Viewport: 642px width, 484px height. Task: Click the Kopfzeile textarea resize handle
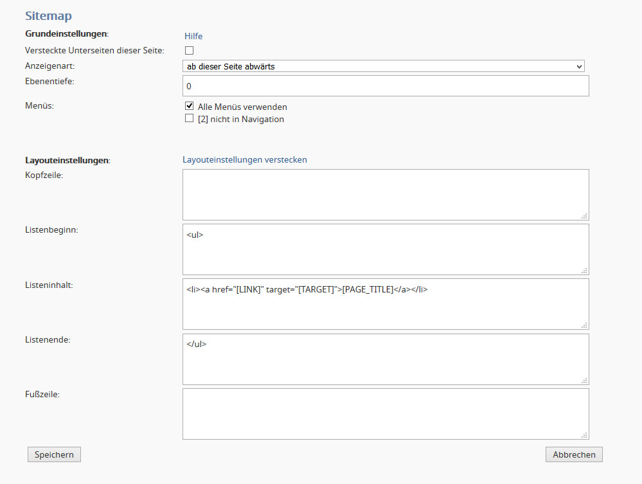tap(584, 217)
